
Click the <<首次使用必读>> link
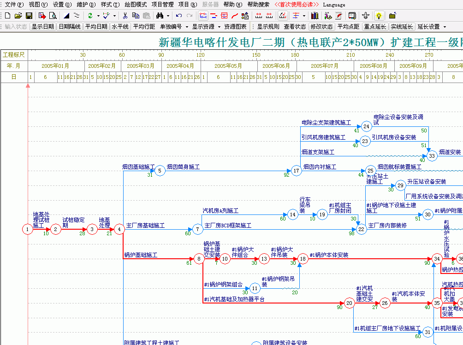click(297, 5)
